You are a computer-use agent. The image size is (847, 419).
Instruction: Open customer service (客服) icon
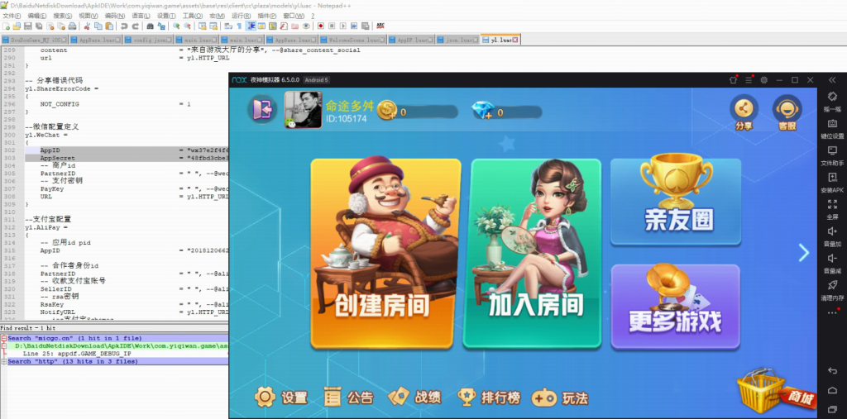787,110
